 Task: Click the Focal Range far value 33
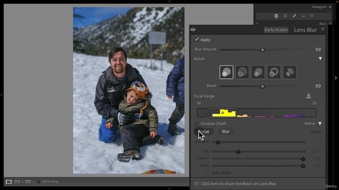314,103
